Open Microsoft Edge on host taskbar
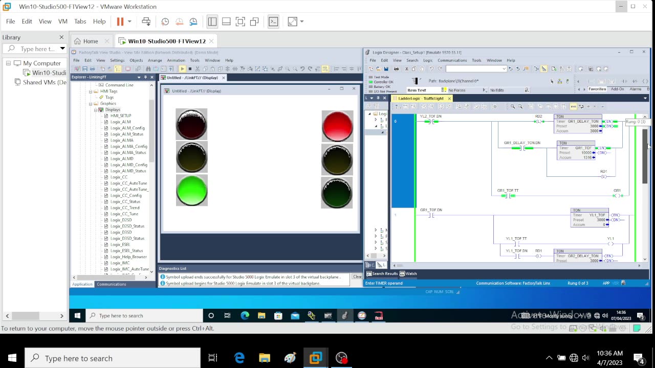 click(x=239, y=358)
